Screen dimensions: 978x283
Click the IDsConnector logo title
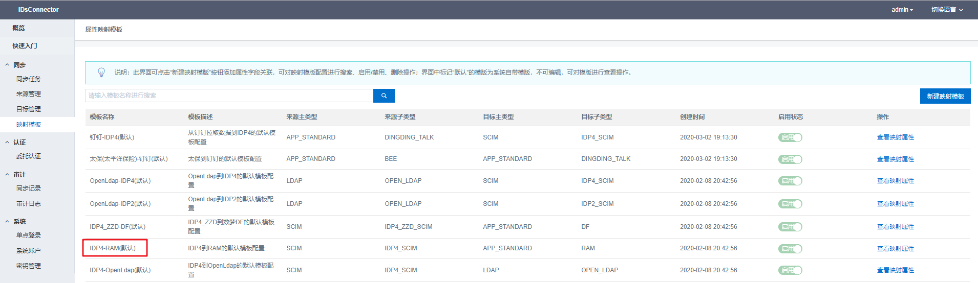pyautogui.click(x=38, y=10)
